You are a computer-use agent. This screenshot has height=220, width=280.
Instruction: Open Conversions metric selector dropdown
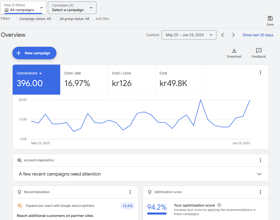[x=41, y=73]
